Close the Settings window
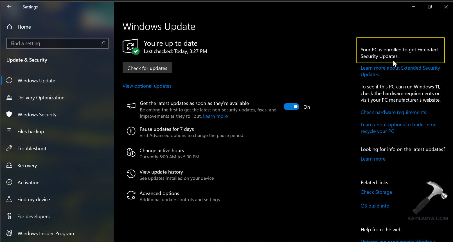 pyautogui.click(x=446, y=7)
